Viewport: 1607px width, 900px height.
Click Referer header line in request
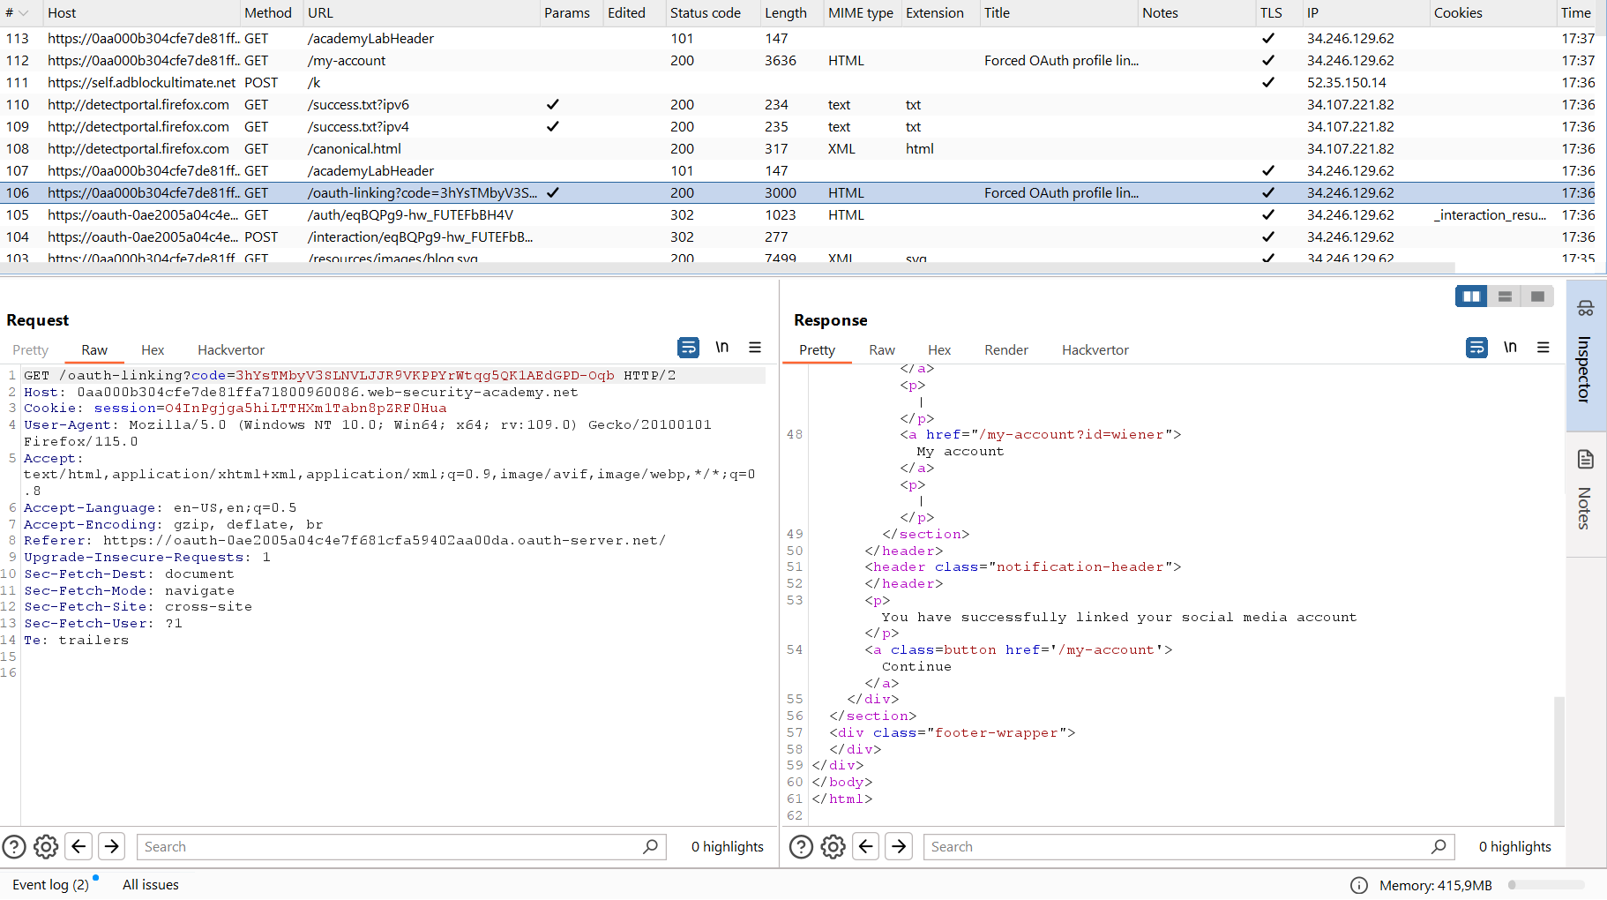(x=345, y=541)
